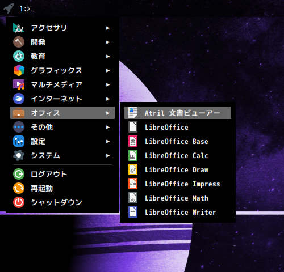The image size is (284, 272).
Task: Click the rocket launcher icon in the panel
Action: [9, 8]
